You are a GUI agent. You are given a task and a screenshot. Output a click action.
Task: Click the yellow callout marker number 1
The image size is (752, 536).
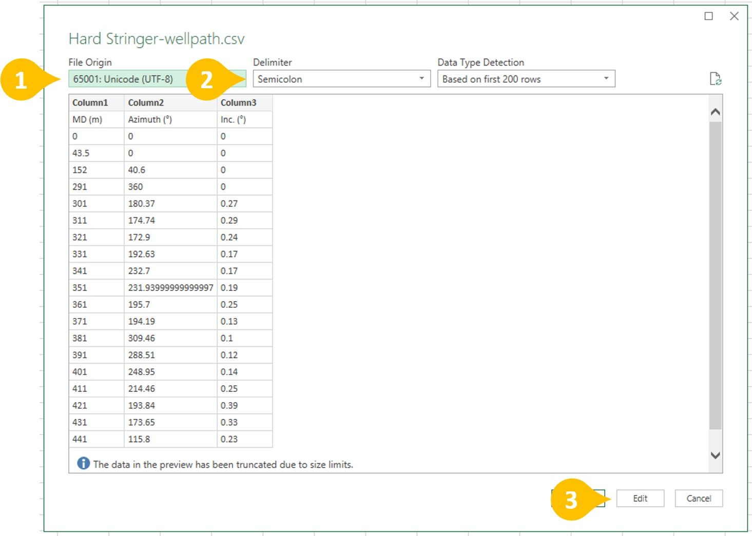(21, 80)
